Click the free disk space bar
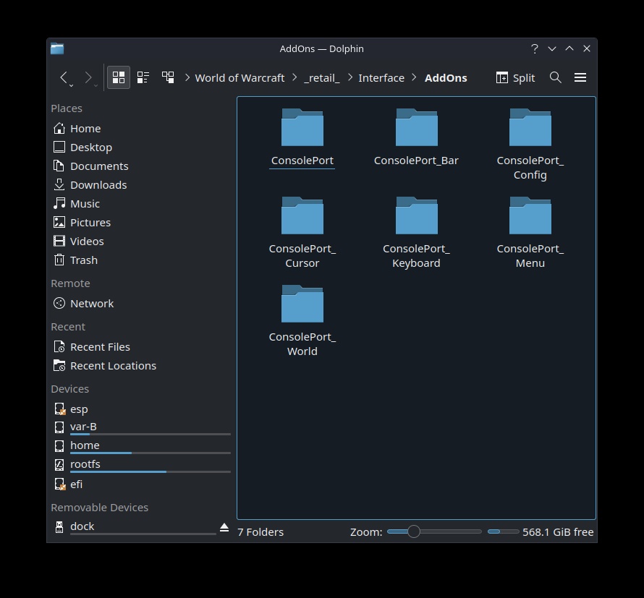This screenshot has height=598, width=644. pos(503,531)
